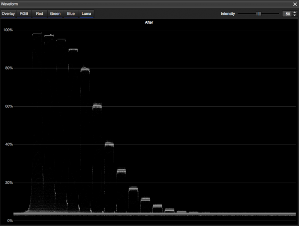Switch waveform display to RGB
The image size is (299, 226).
(x=24, y=13)
